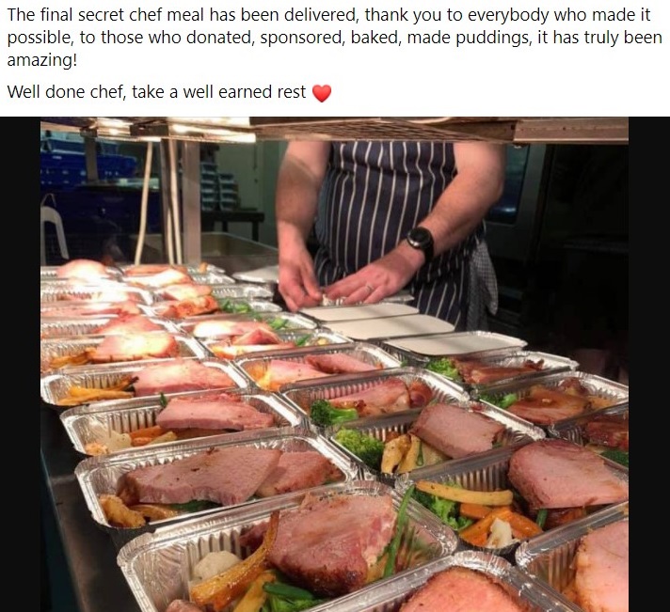Click the roasted parsnips in the right tray

(x=465, y=495)
